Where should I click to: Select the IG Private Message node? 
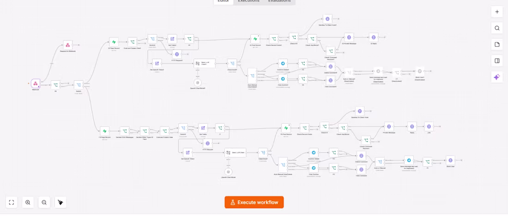point(349,37)
